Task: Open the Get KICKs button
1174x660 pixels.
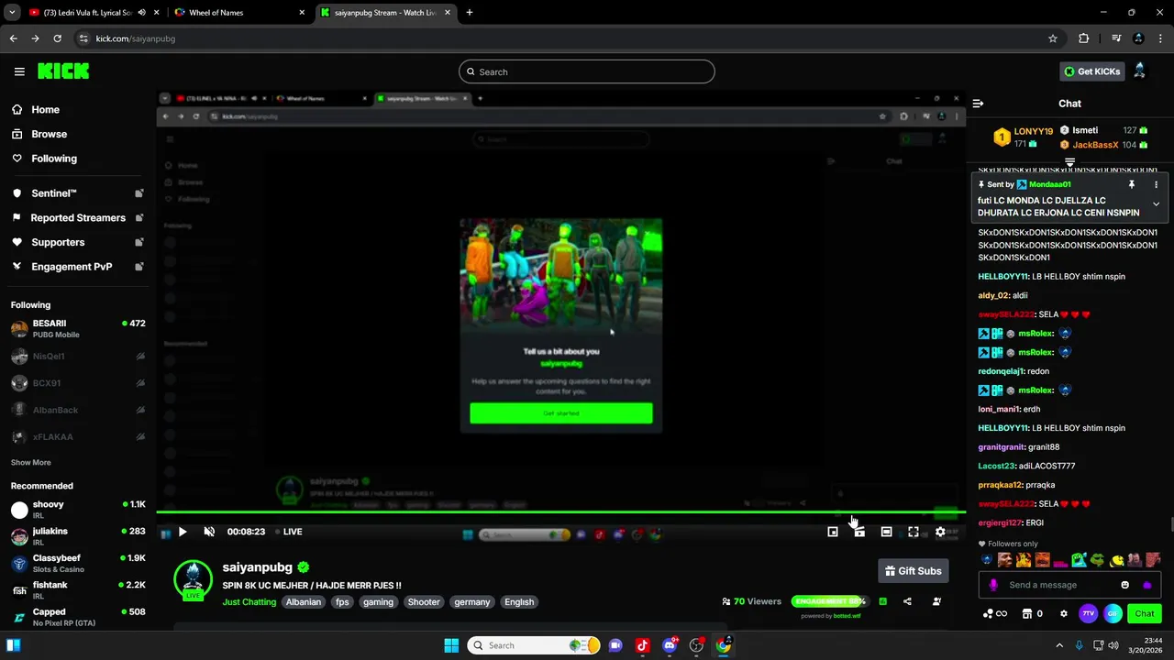Action: point(1091,71)
